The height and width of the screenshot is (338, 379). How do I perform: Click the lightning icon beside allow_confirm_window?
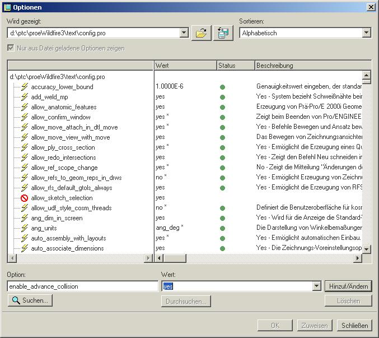click(25, 117)
